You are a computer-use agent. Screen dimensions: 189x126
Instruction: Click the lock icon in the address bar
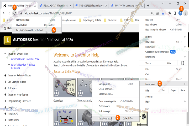click(x=21, y=13)
